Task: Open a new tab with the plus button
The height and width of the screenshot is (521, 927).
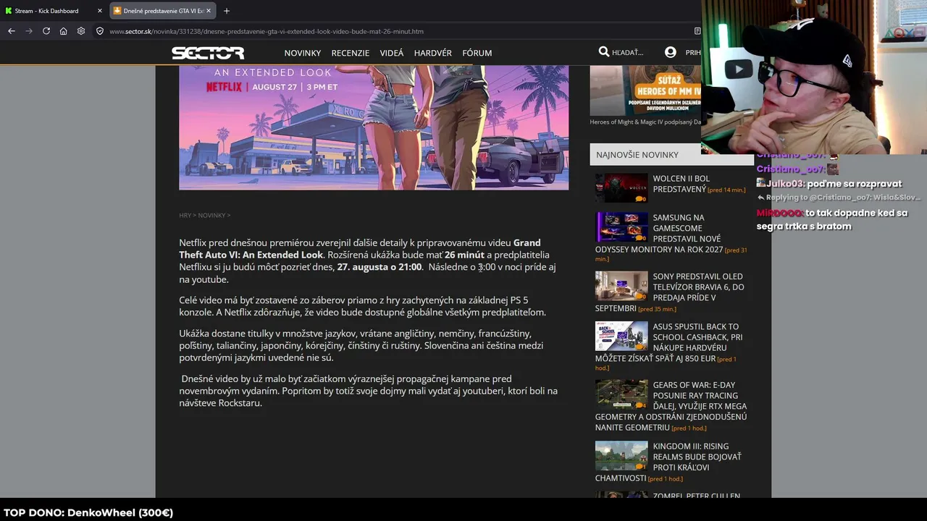Action: tap(227, 11)
